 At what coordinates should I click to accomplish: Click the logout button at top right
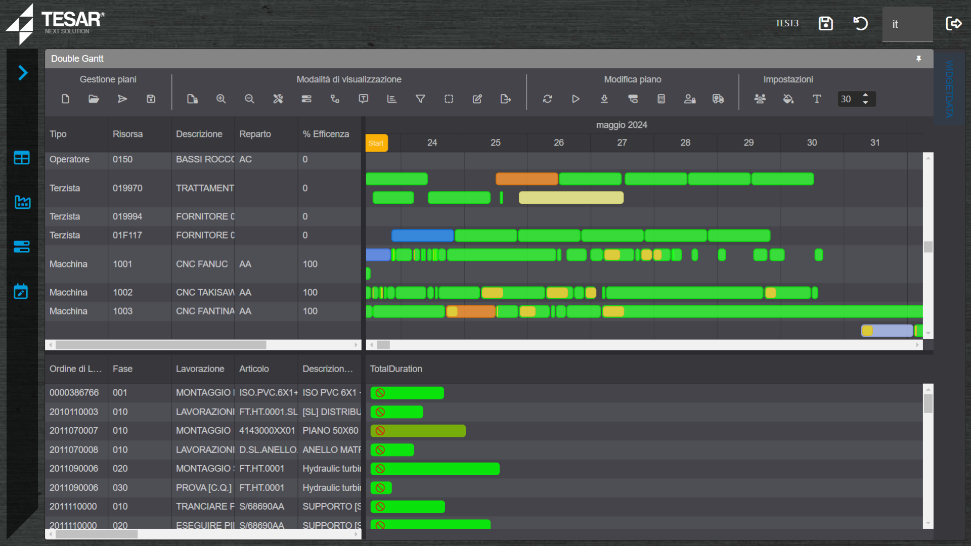pyautogui.click(x=953, y=23)
